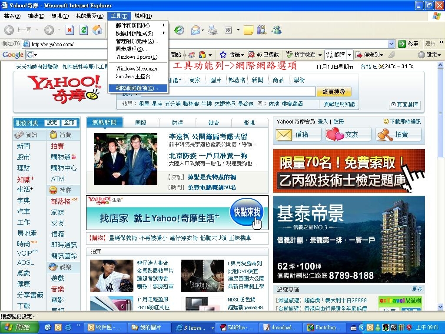Switch to the 財經 news tab

pos(177,123)
